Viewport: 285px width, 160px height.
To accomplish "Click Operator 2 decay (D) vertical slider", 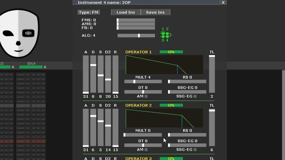I will (93, 128).
